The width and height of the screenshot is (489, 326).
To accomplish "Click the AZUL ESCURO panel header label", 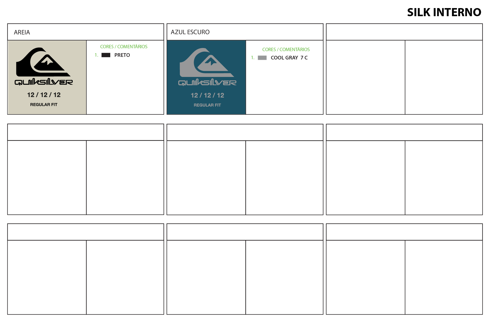I will 190,32.
